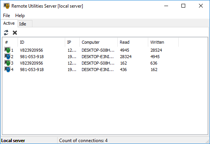Sort by the # column header

tap(10, 42)
